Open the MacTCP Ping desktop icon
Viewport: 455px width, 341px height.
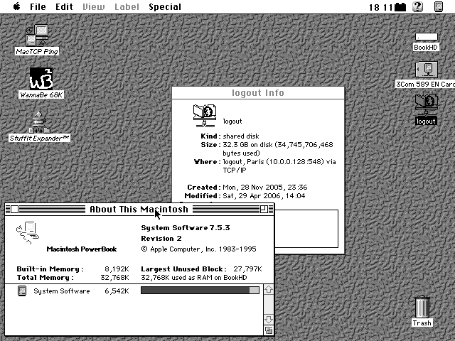click(36, 36)
